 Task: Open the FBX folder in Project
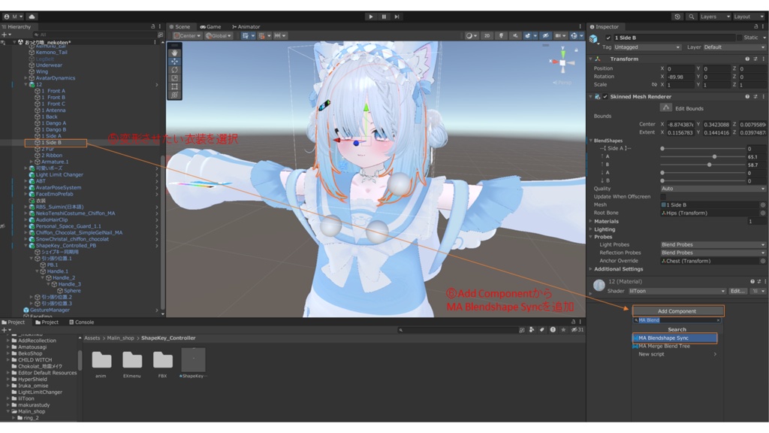click(162, 364)
